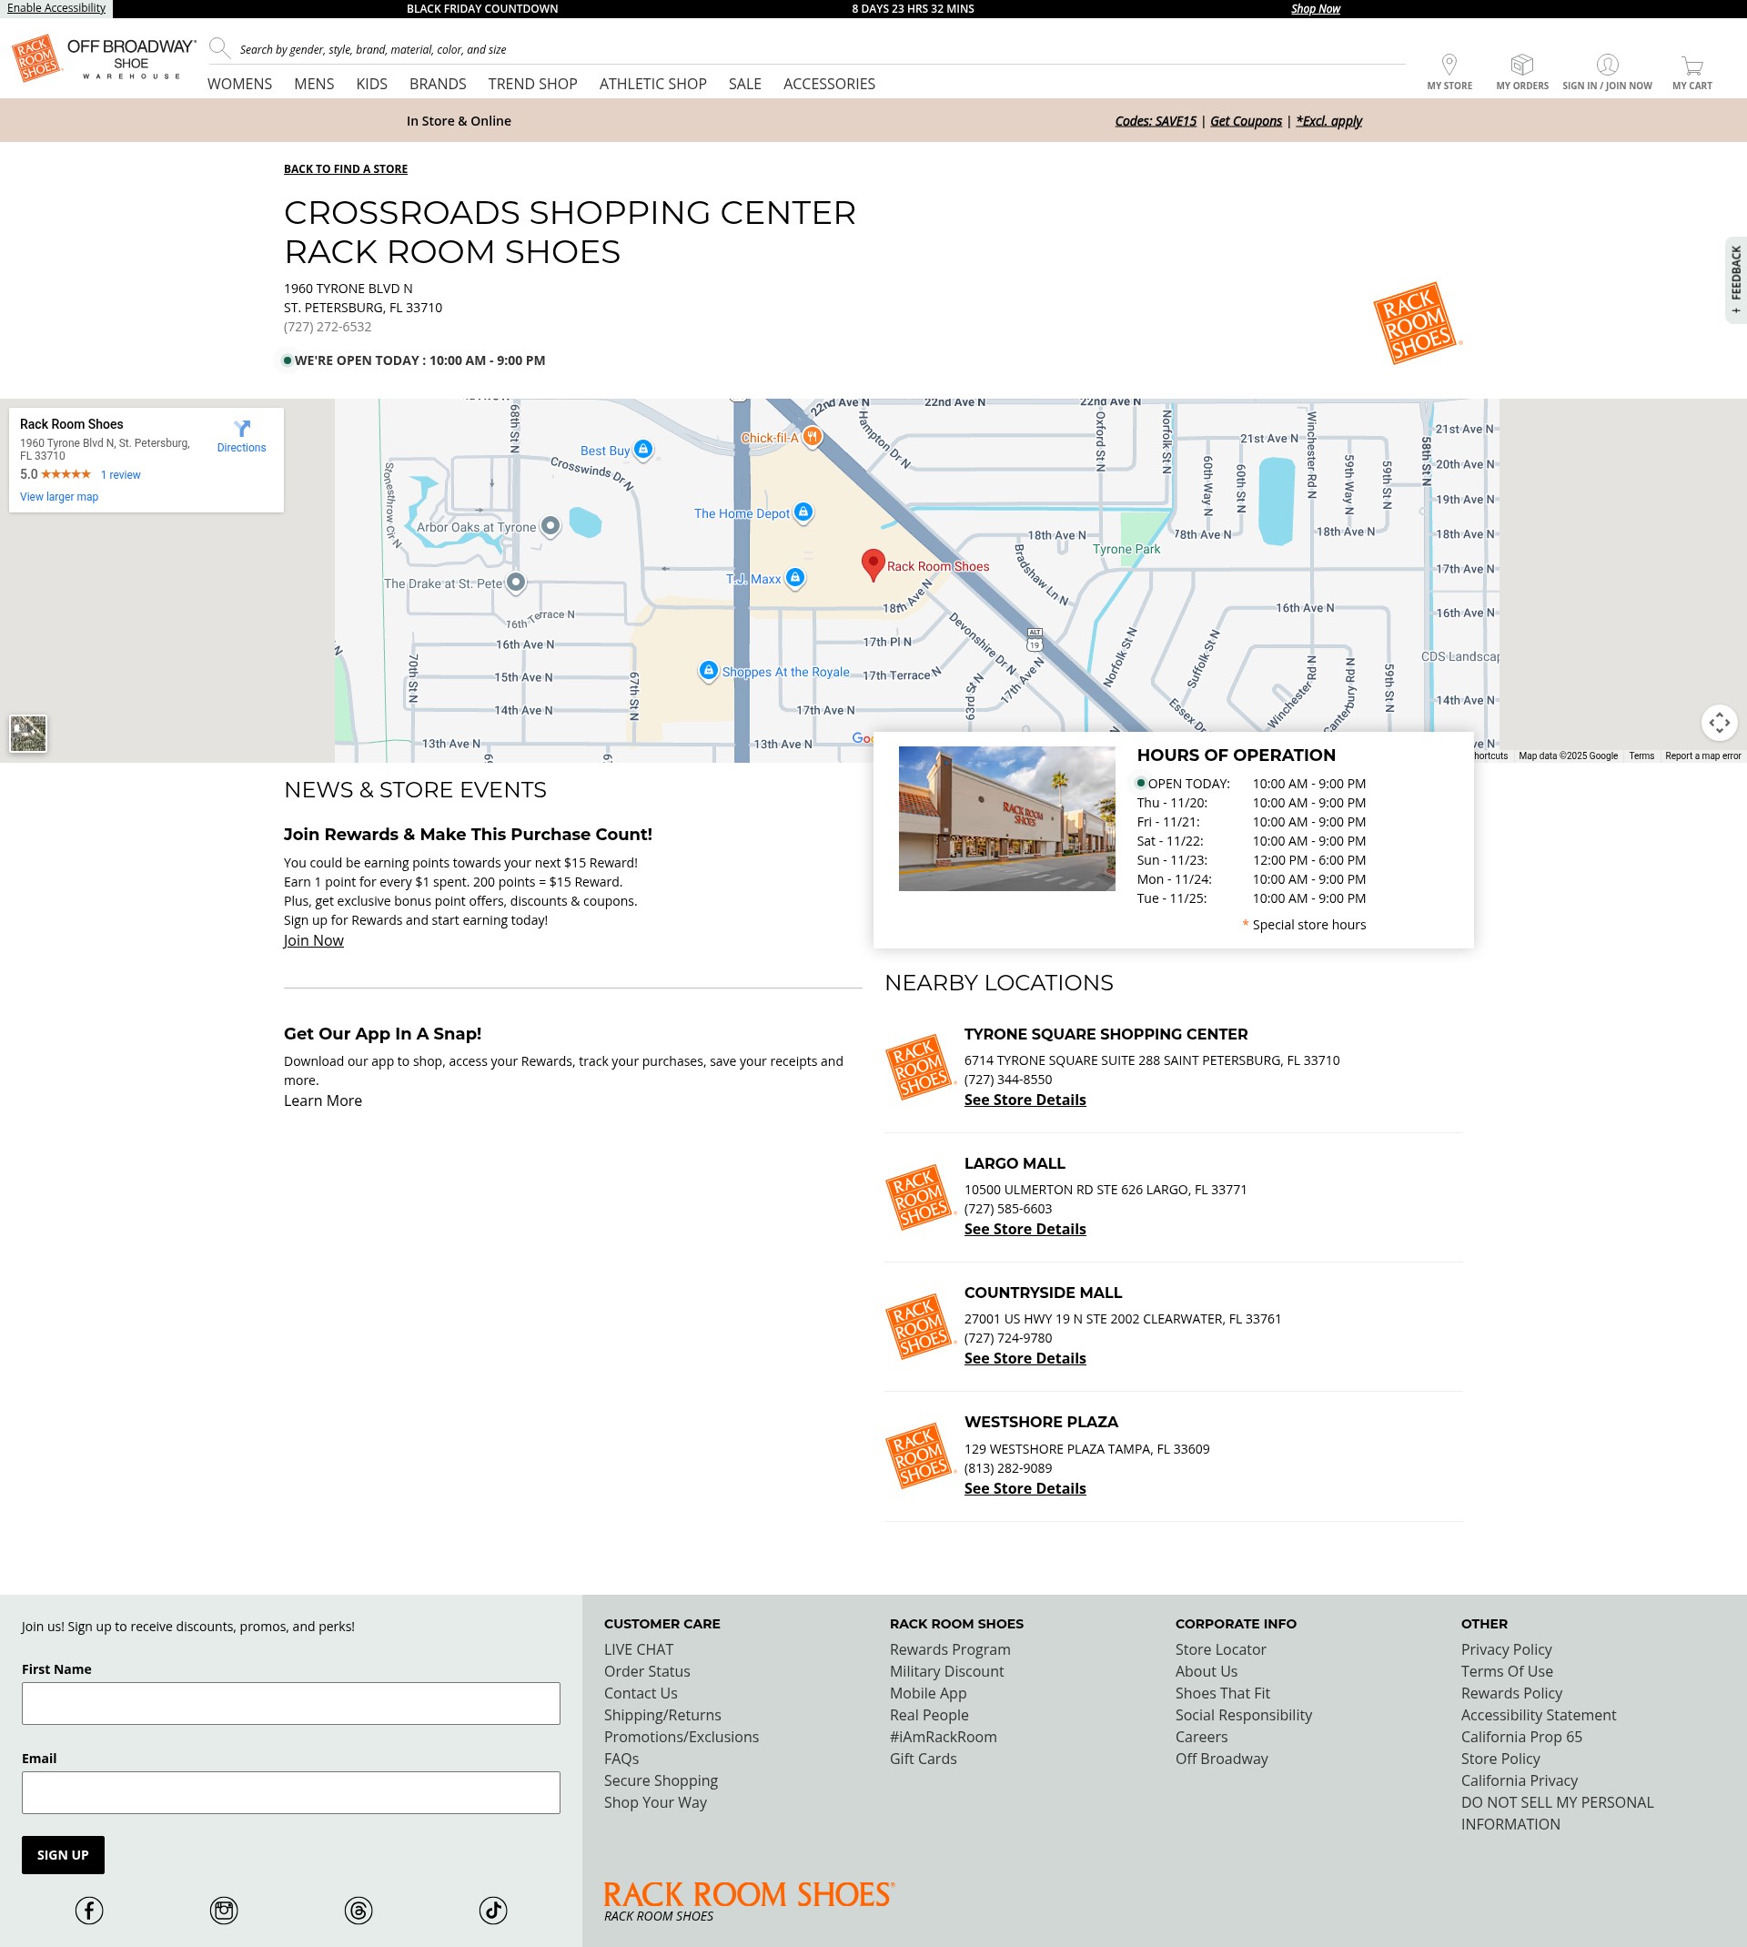The width and height of the screenshot is (1747, 1947).
Task: Click Military Discount footer link
Action: coord(946,1671)
